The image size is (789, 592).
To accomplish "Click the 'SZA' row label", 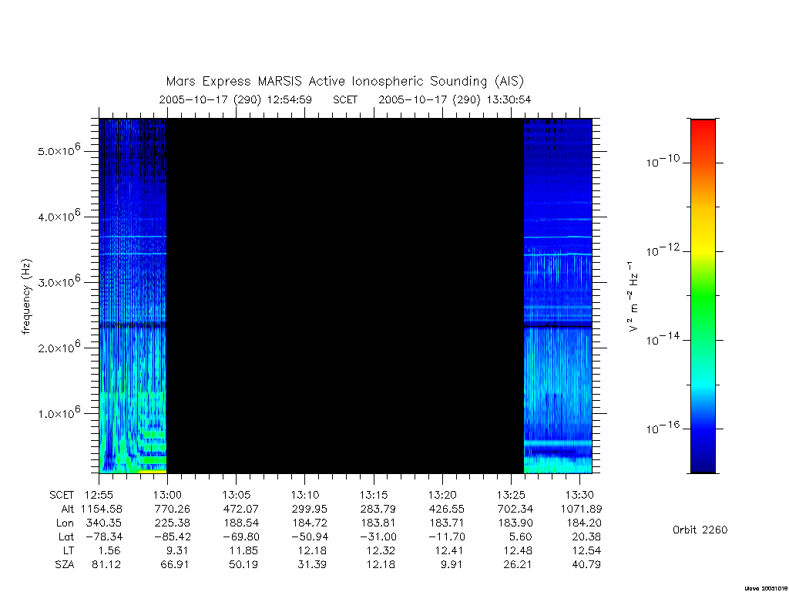I will click(65, 565).
